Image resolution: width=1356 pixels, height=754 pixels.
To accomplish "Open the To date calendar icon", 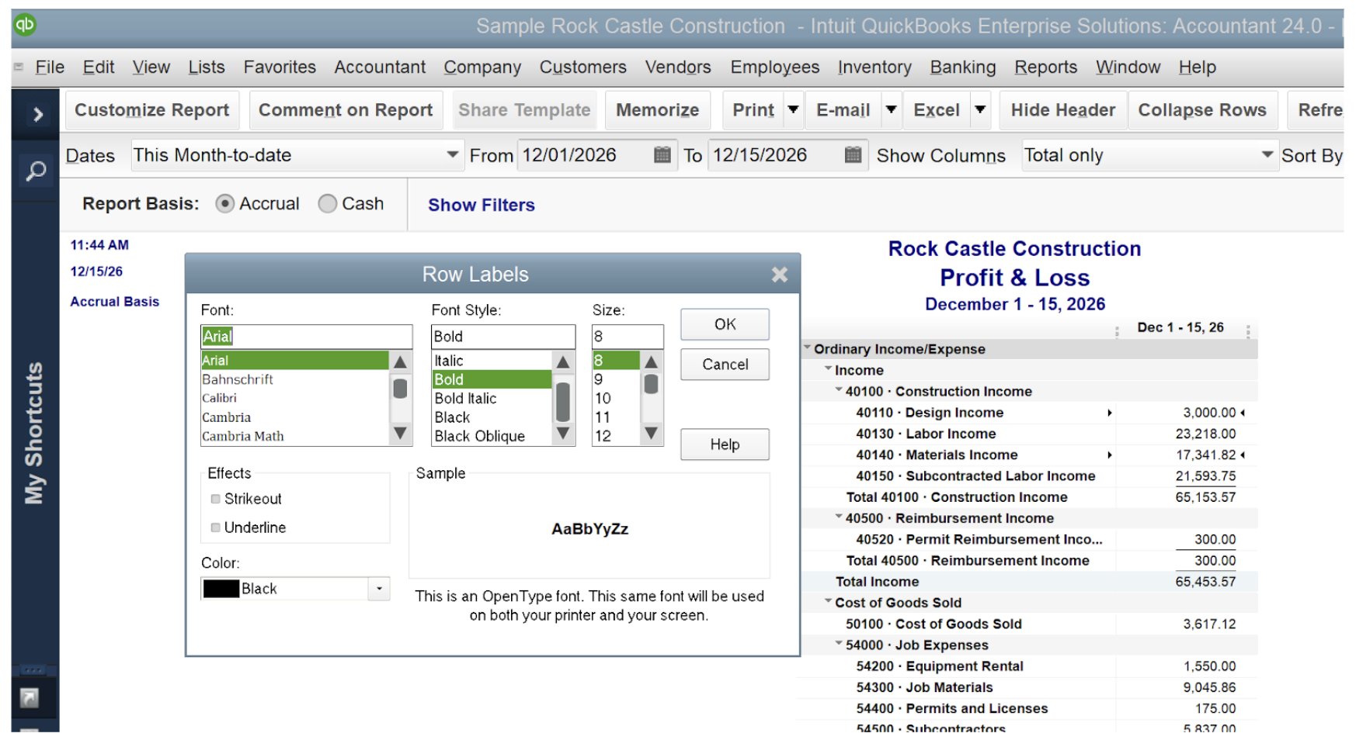I will tap(853, 155).
